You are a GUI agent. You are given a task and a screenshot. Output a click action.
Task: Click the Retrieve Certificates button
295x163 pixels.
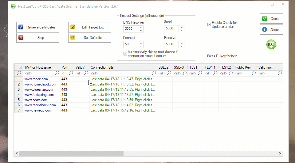tap(37, 27)
